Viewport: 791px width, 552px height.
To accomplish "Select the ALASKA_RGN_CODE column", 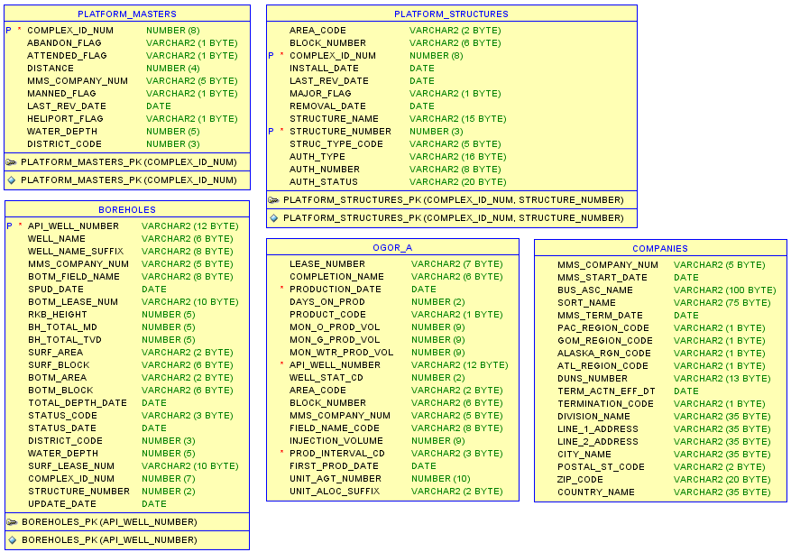I will tap(604, 354).
